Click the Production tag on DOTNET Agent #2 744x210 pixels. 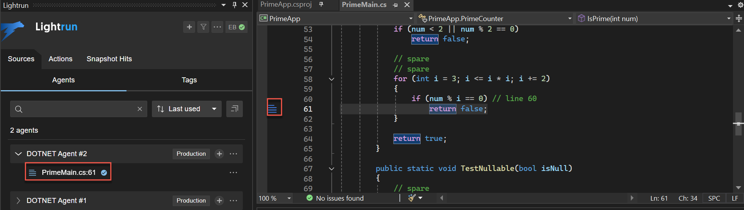tap(191, 154)
